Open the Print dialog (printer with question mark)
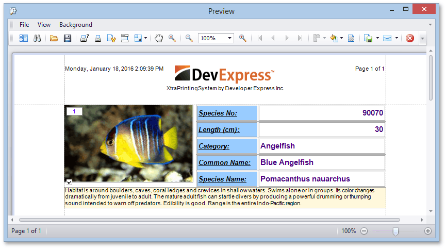This screenshot has width=446, height=249. pyautogui.click(x=85, y=38)
